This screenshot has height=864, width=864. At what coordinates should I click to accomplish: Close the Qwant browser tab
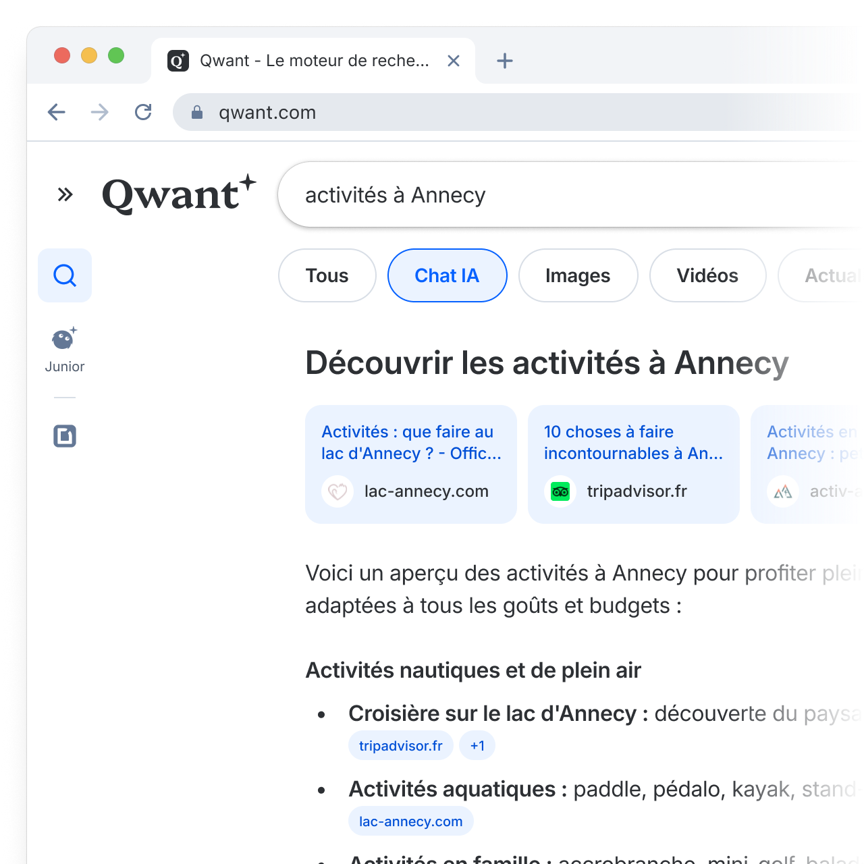[x=454, y=61]
